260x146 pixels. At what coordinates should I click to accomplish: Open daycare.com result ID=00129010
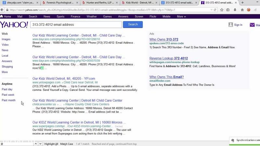79,35
